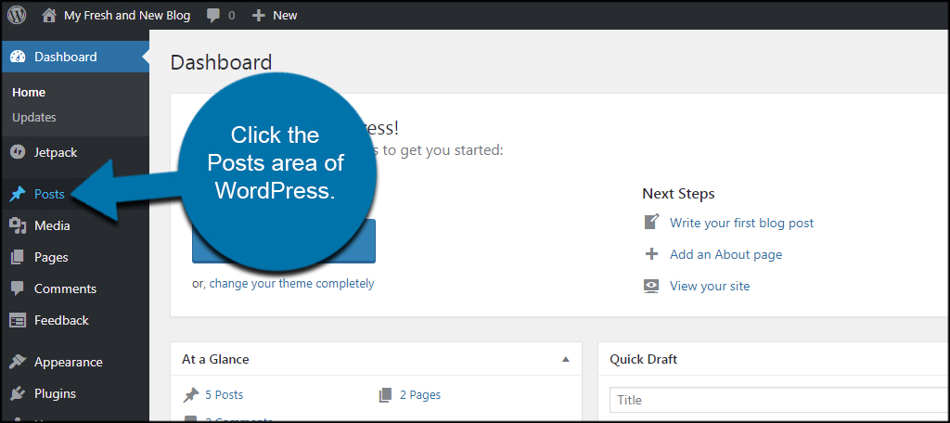Click the Plugins plug icon
Viewport: 950px width, 423px height.
(19, 393)
